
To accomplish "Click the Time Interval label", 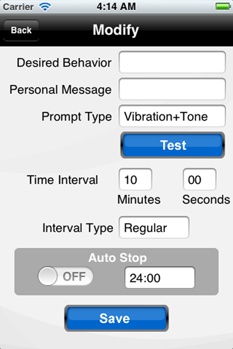I will tap(62, 180).
